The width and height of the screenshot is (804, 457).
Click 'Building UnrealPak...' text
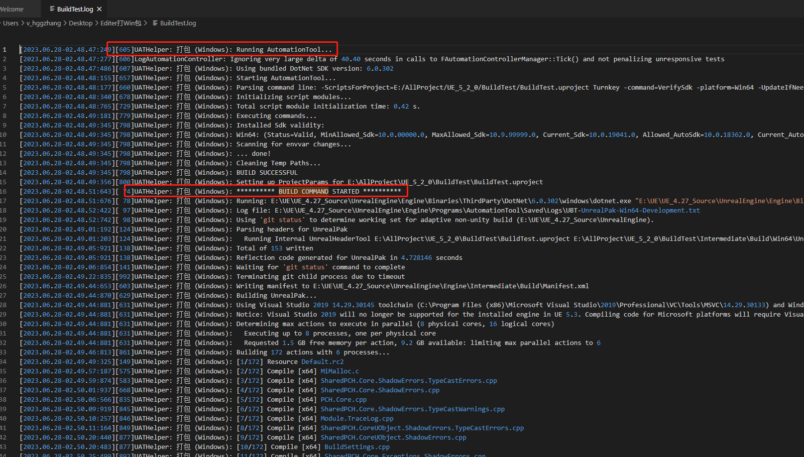point(276,296)
